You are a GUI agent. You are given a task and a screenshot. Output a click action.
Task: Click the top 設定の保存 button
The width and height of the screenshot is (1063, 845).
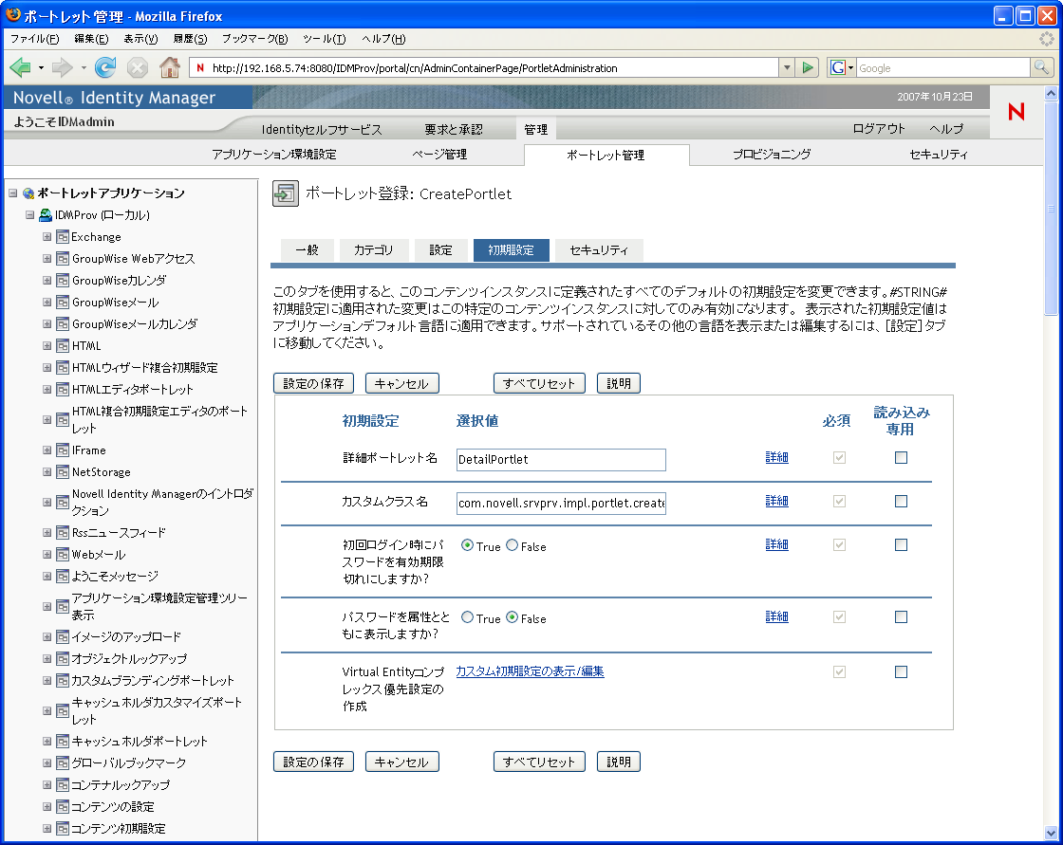[x=313, y=383]
